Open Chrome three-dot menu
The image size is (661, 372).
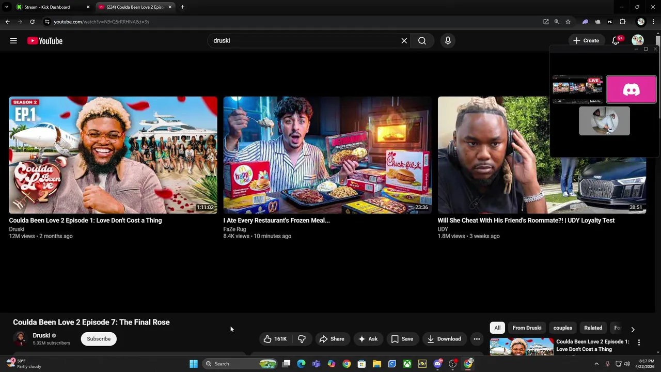654,22
